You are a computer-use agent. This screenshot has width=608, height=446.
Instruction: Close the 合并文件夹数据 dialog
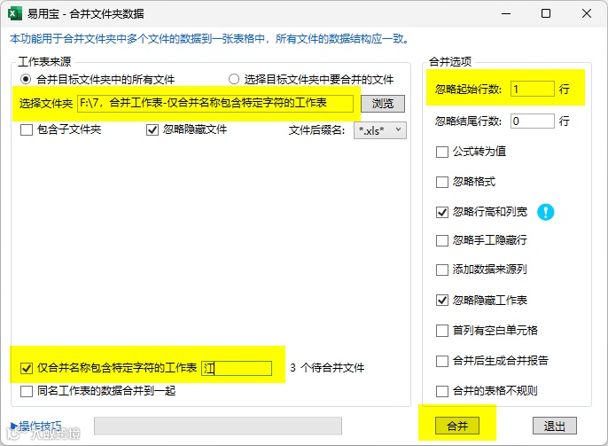coord(587,14)
